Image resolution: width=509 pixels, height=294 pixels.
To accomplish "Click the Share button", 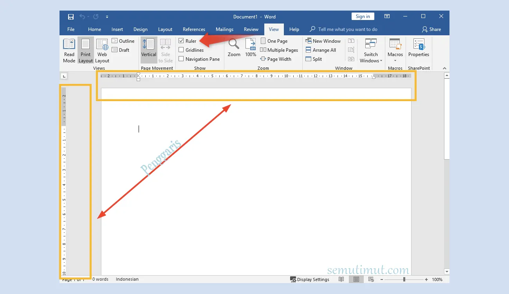I will coord(431,29).
